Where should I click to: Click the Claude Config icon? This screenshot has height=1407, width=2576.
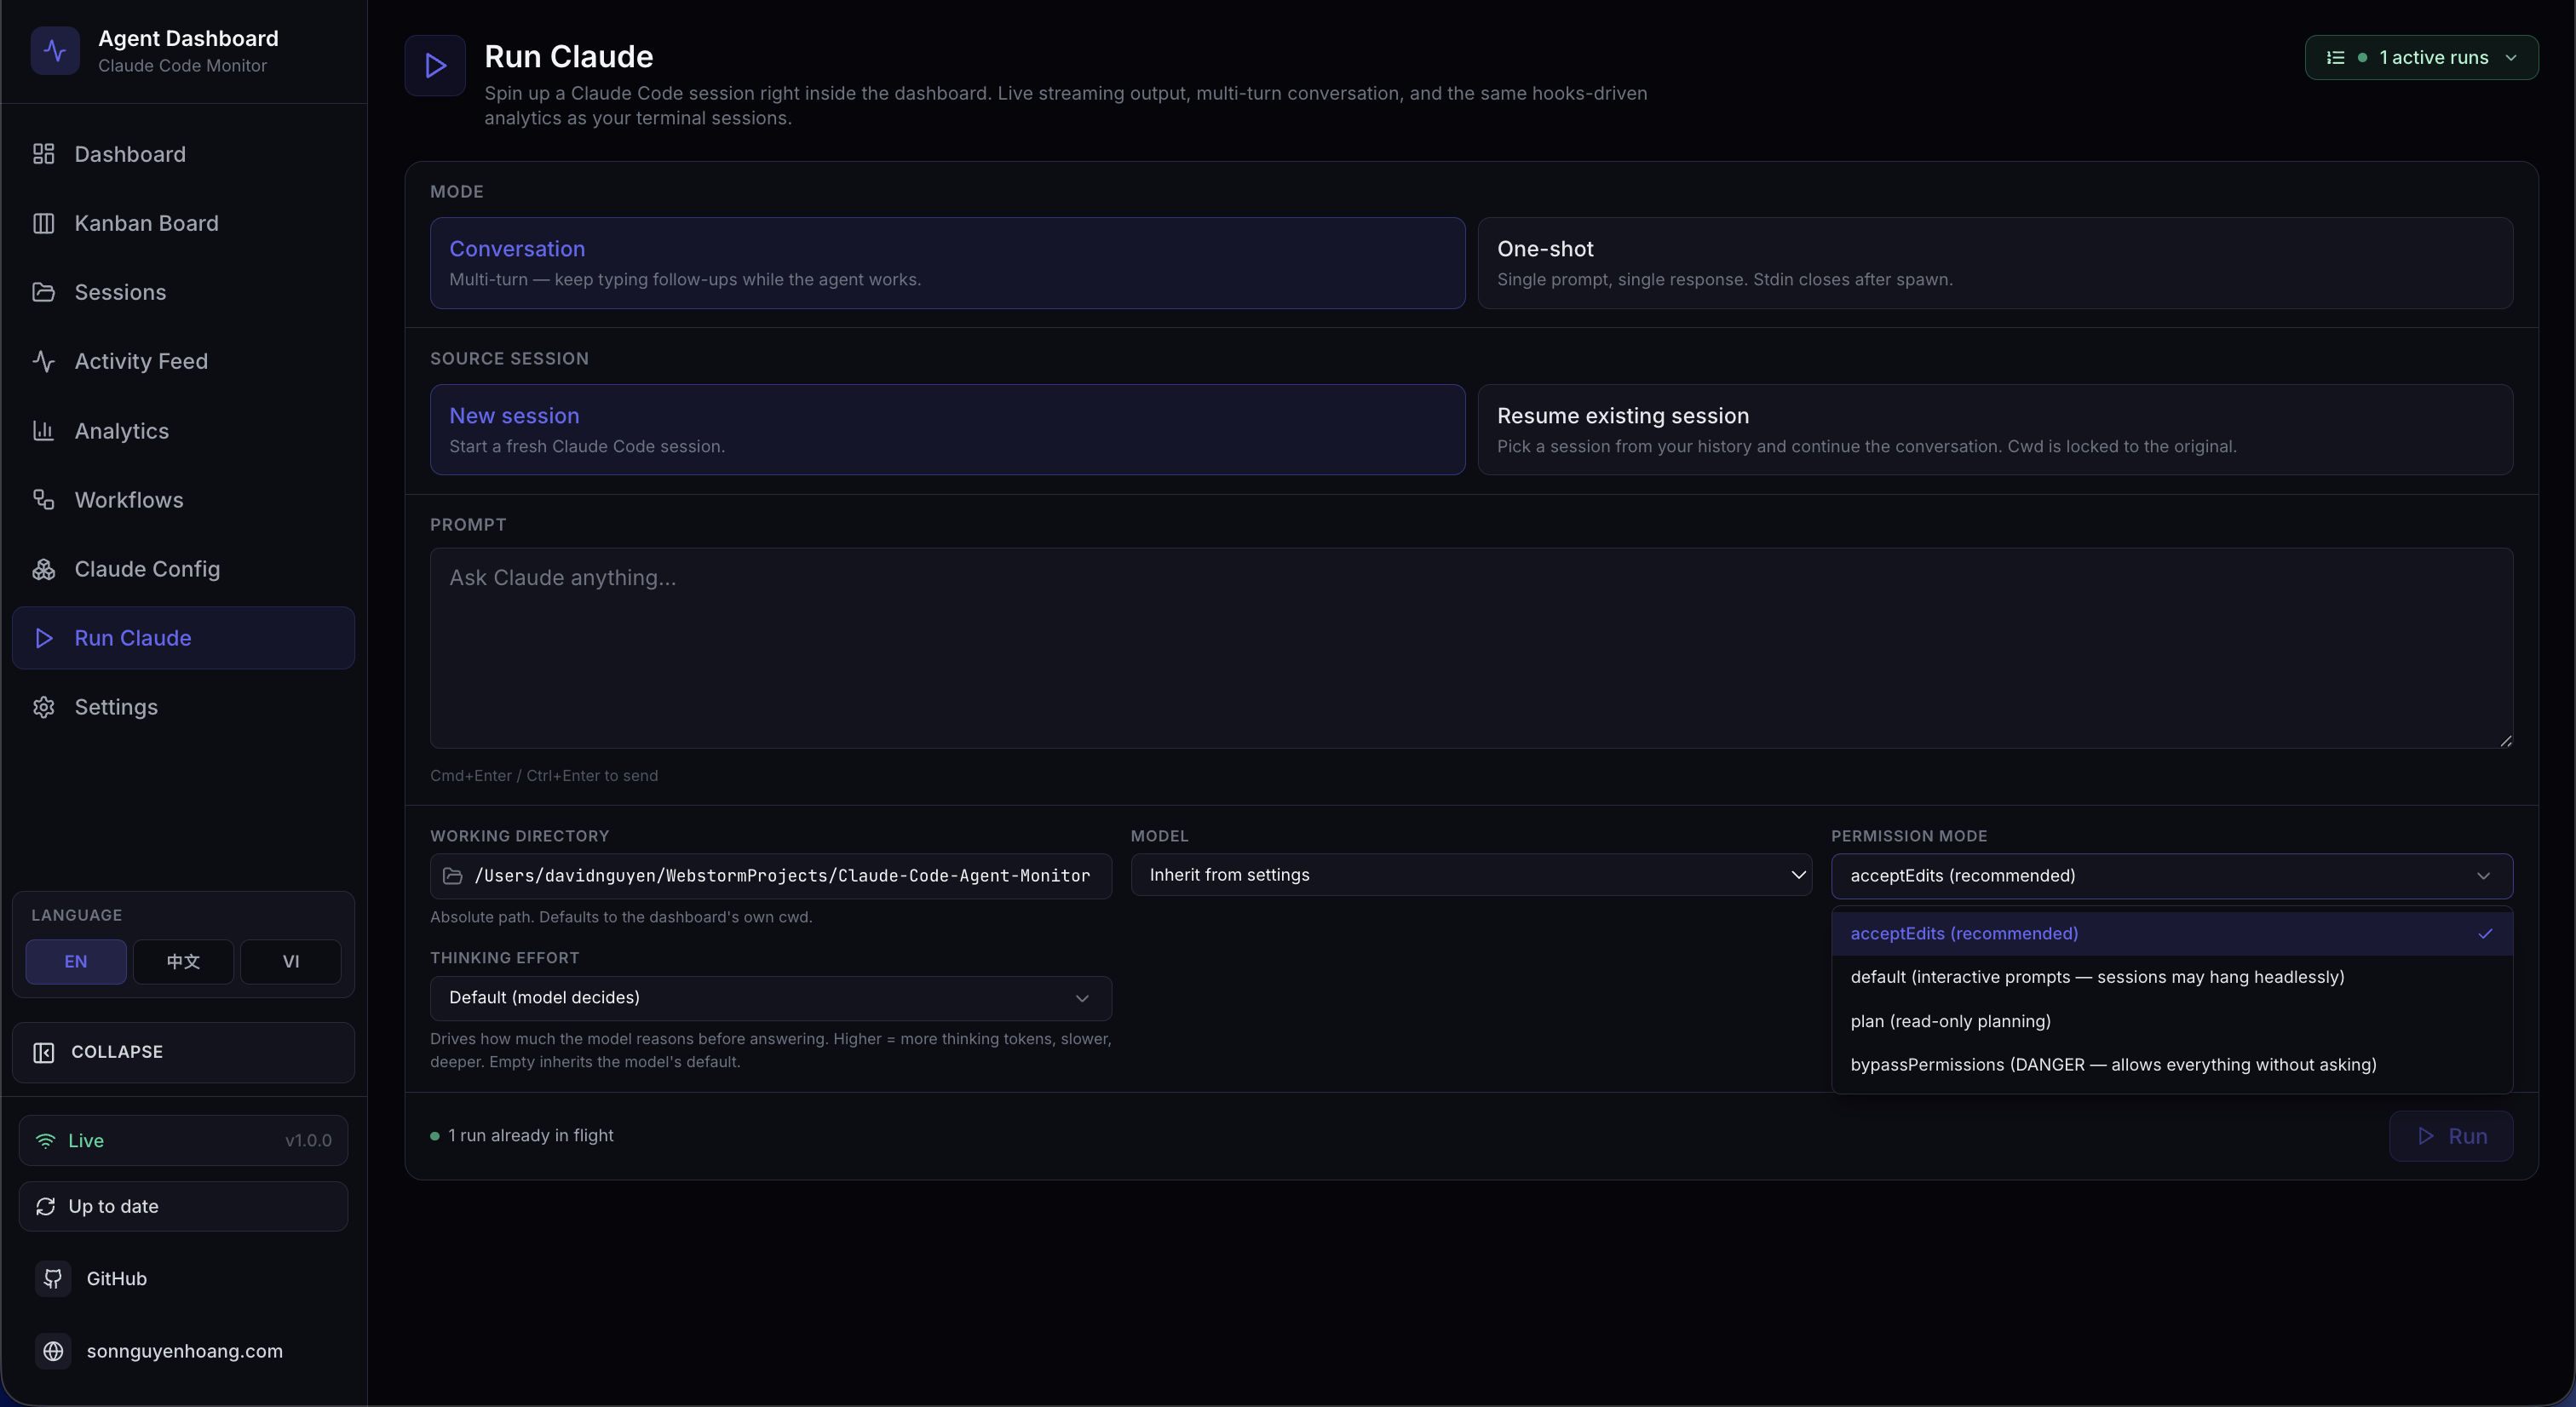43,569
